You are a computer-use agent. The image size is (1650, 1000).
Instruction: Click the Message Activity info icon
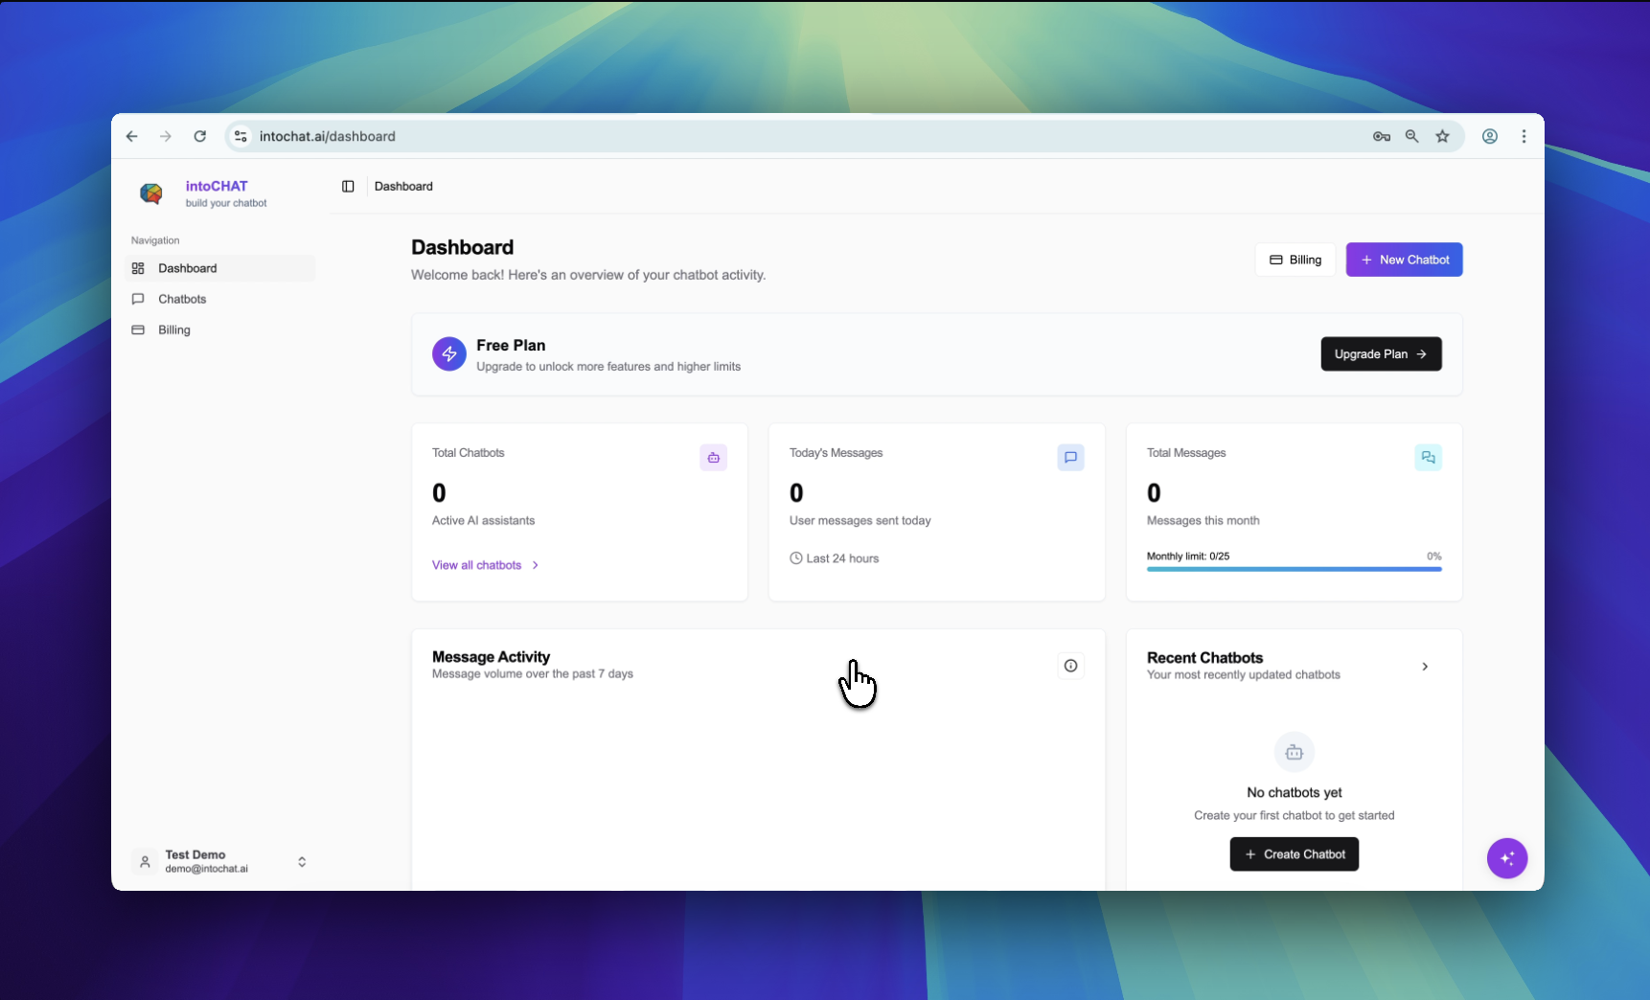(1070, 666)
